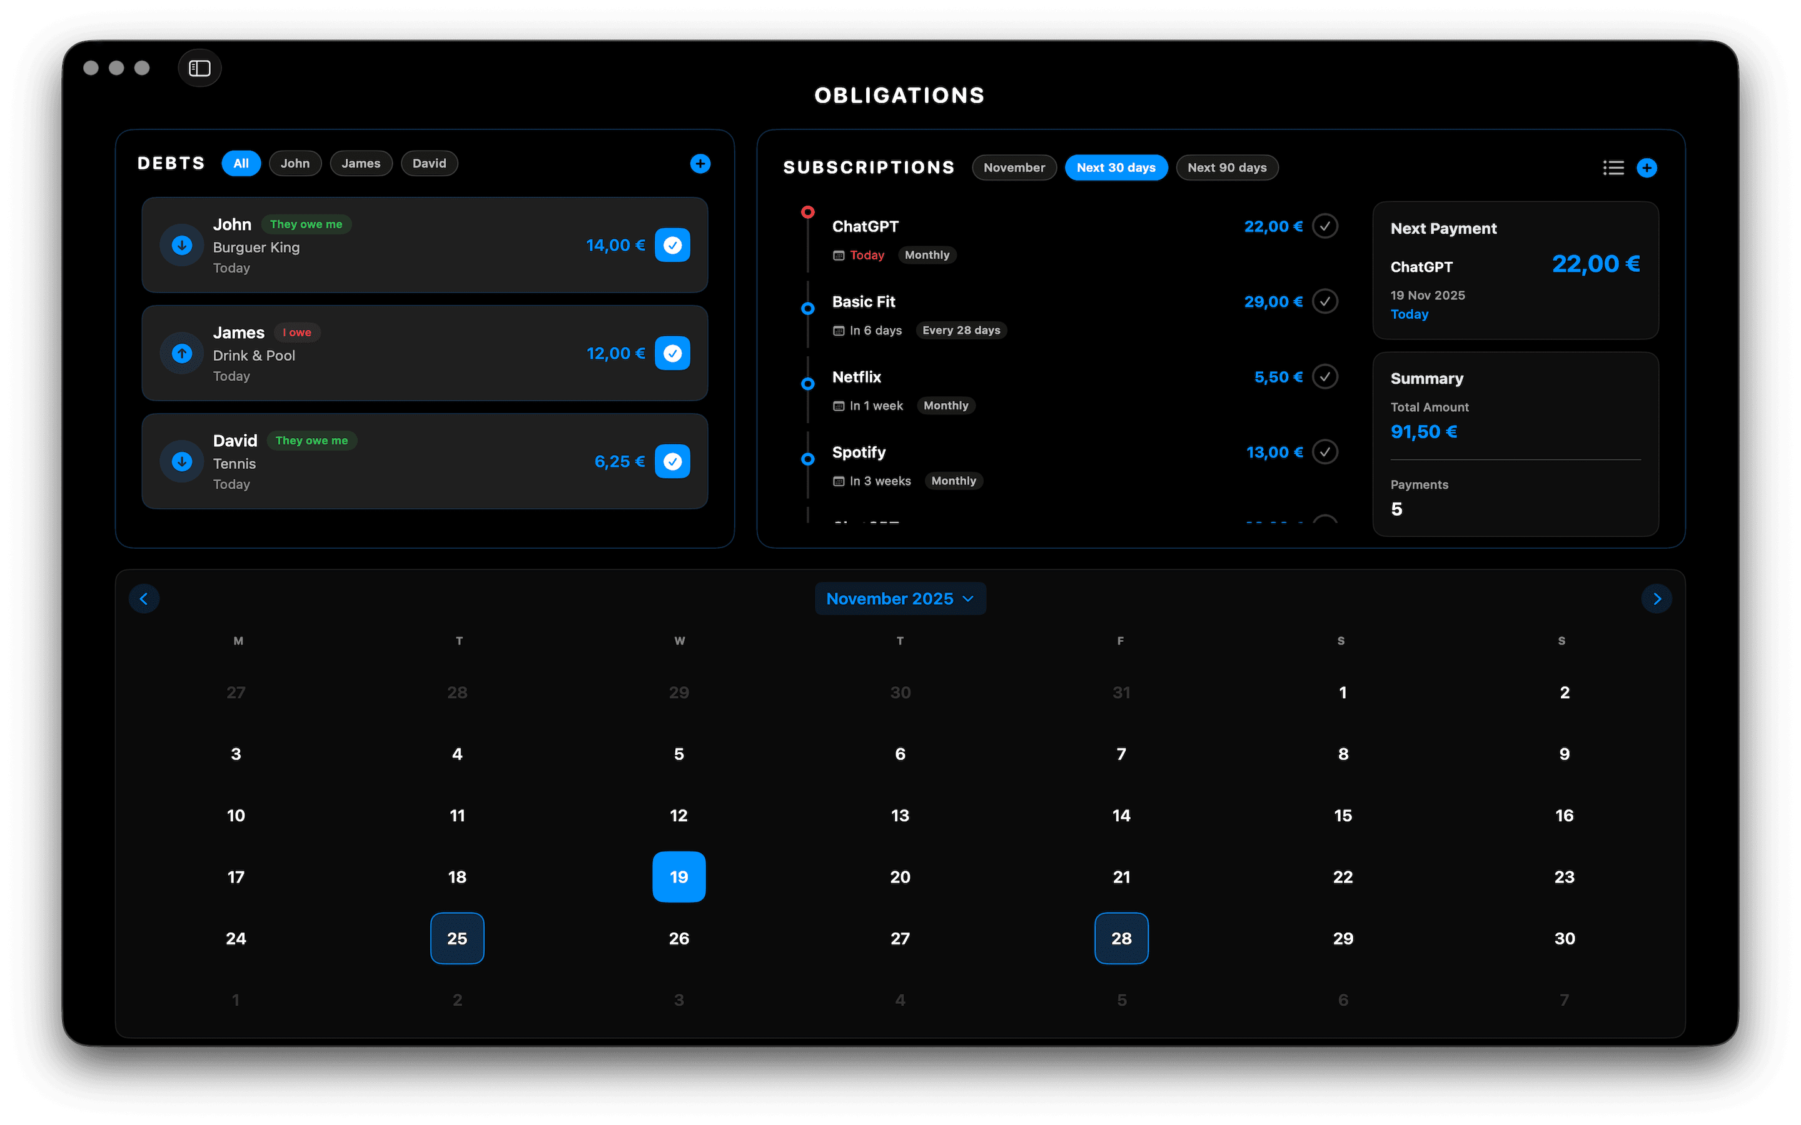The image size is (1801, 1125).
Task: Click calendar icon beside In 1 week
Action: pyautogui.click(x=839, y=406)
